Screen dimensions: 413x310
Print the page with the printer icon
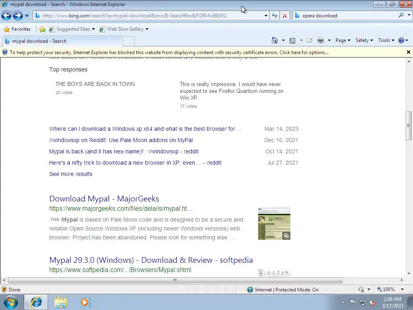[321, 40]
